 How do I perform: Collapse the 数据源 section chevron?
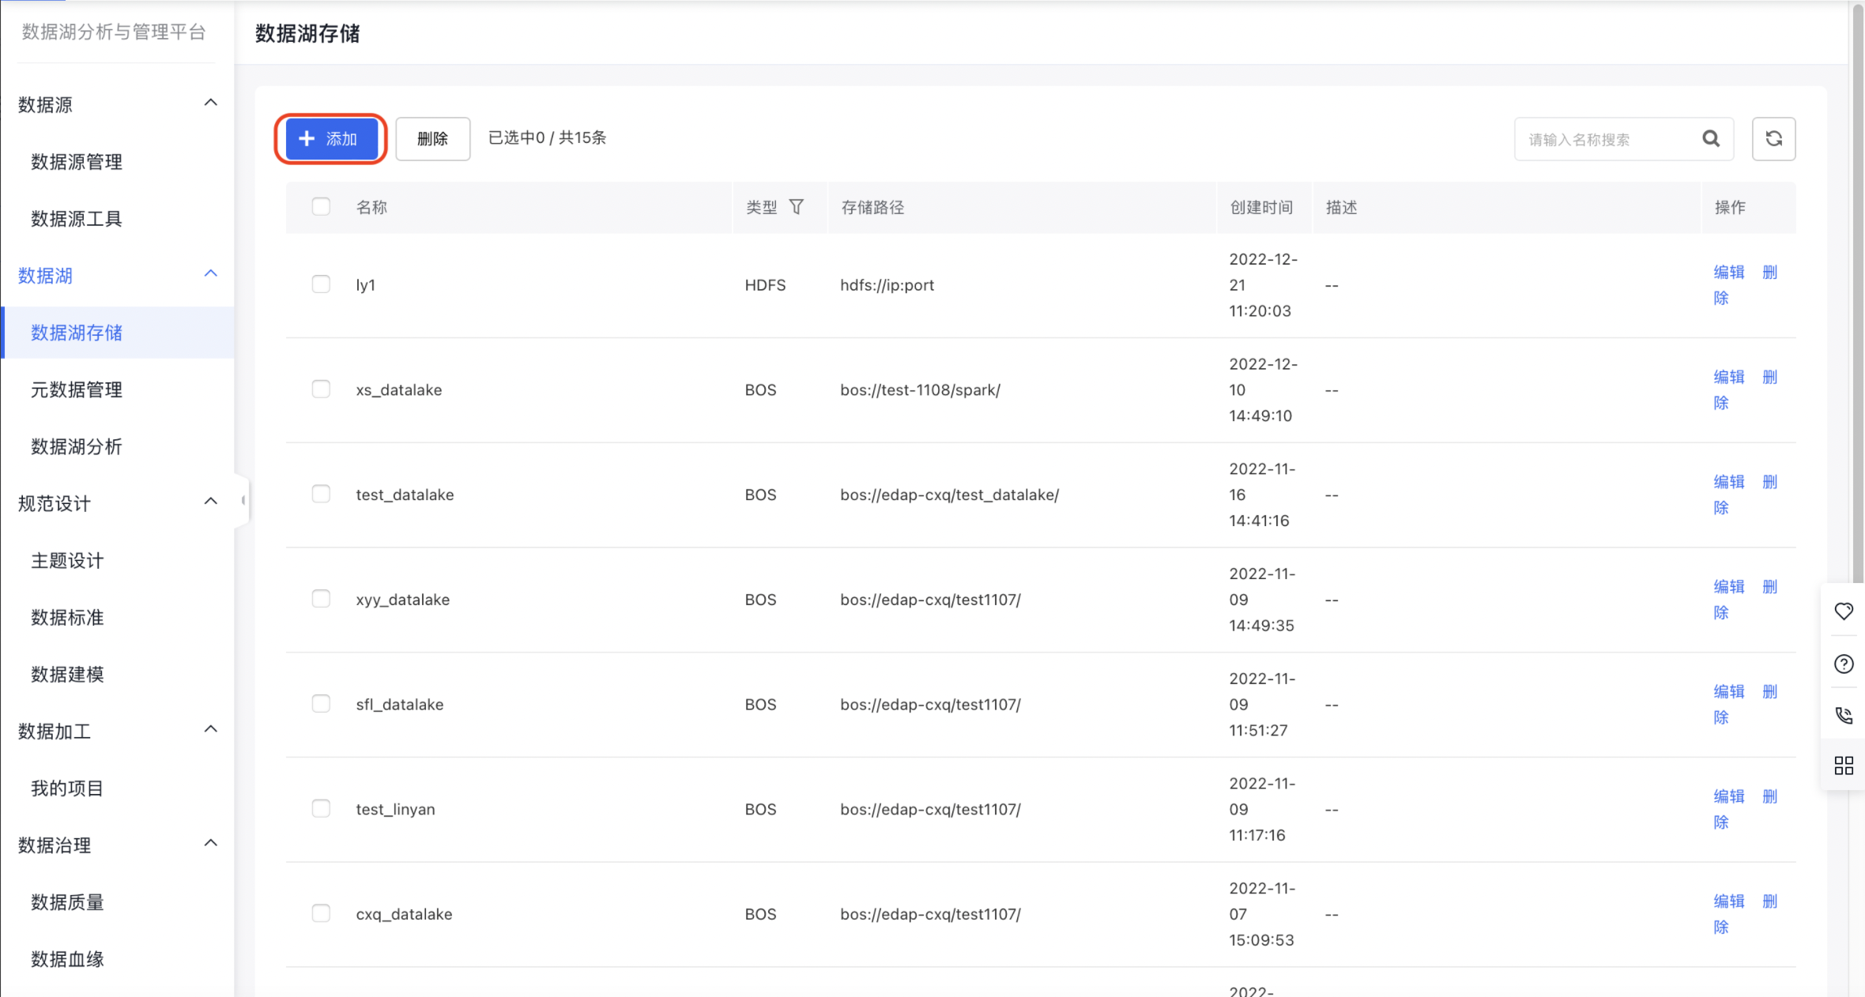pos(210,103)
